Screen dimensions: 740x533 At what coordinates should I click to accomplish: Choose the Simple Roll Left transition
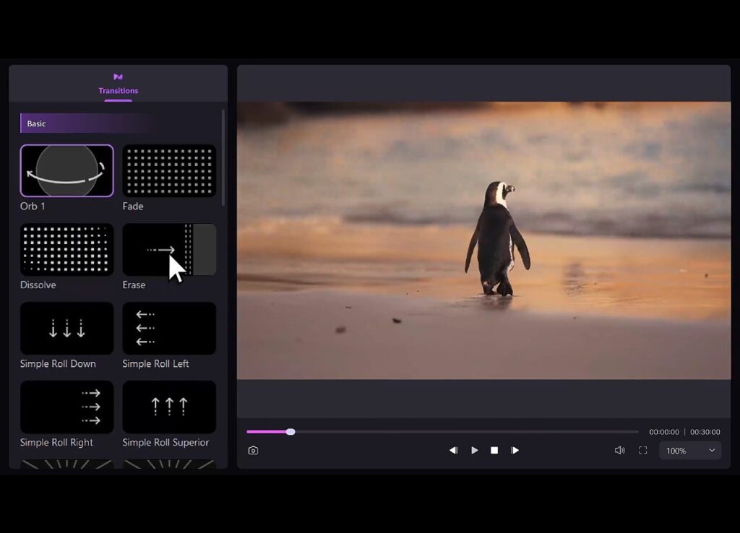pyautogui.click(x=169, y=329)
